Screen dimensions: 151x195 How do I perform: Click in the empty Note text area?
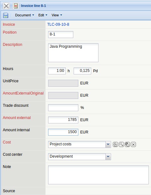[98, 175]
